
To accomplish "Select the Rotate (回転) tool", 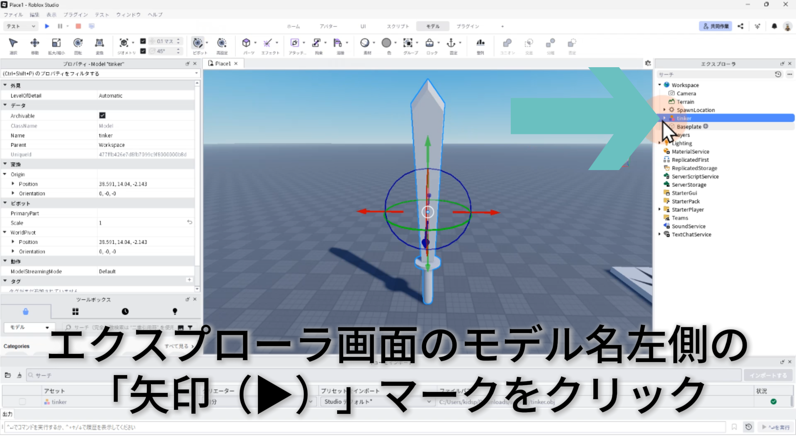I will [x=78, y=43].
